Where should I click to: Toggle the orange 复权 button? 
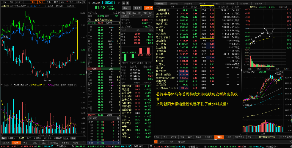[x=34, y=2]
